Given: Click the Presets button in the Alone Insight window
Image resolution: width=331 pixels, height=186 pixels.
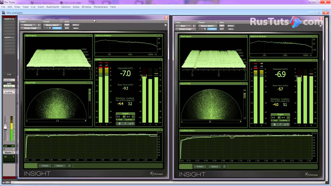Looking at the screenshot, I should click(200, 167).
